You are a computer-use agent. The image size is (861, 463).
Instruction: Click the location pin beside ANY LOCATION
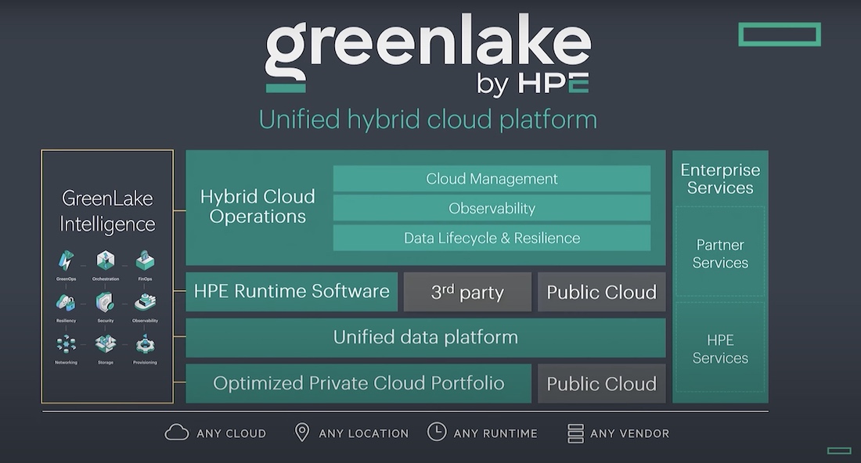pos(301,432)
